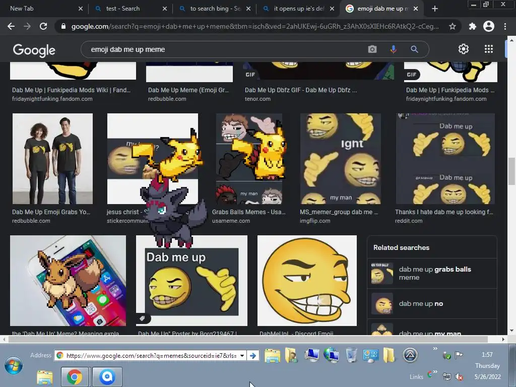Viewport: 516px width, 387px height.
Task: Click the muted volume tray icon
Action: pyautogui.click(x=459, y=376)
